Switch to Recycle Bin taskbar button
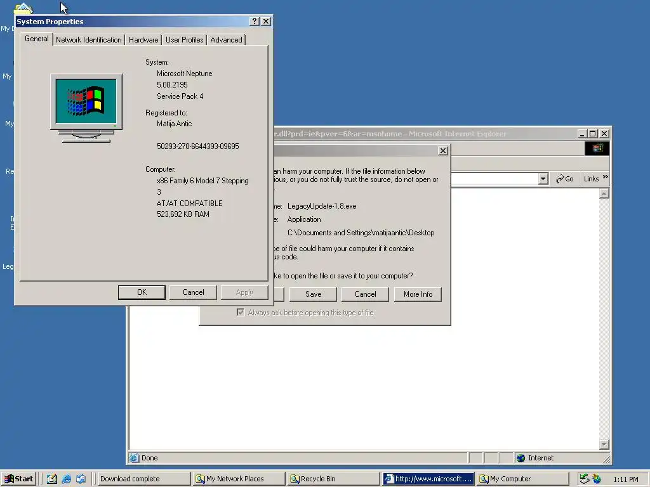Viewport: 650px width, 487px height. [x=333, y=479]
